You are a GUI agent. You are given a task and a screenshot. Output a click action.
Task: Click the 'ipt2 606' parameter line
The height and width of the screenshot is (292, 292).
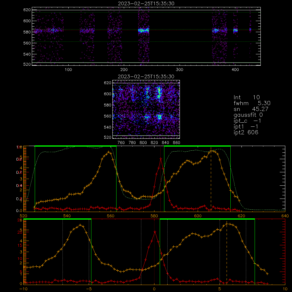coord(246,132)
